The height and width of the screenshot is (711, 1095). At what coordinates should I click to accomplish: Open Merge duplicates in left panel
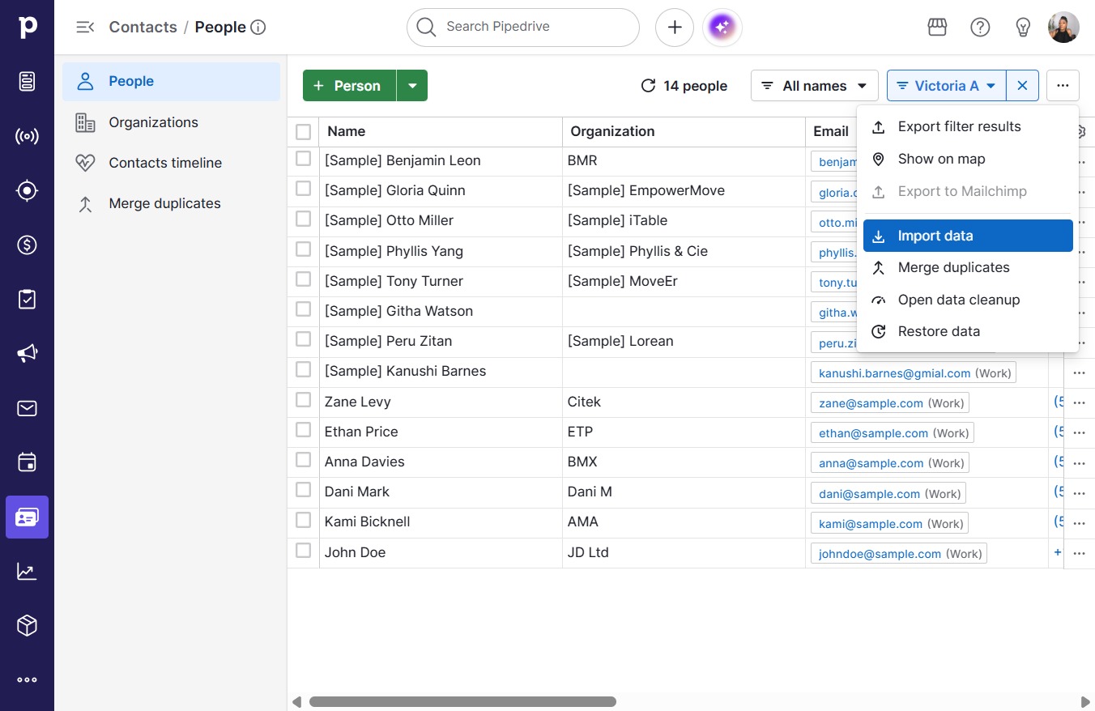click(171, 203)
